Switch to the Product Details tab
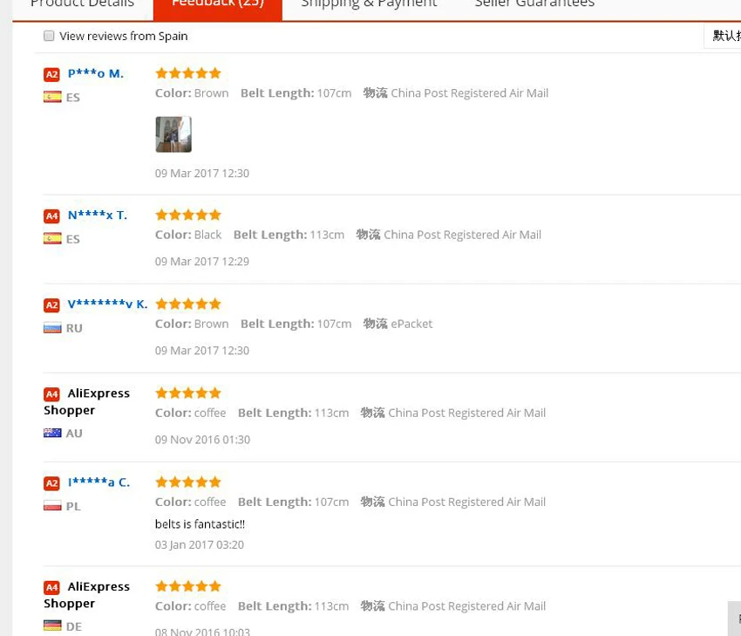The image size is (741, 636). click(x=82, y=4)
